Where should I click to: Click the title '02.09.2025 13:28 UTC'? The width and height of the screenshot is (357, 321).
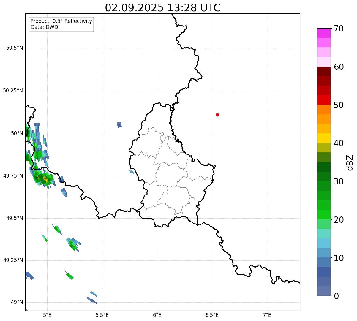click(x=163, y=8)
